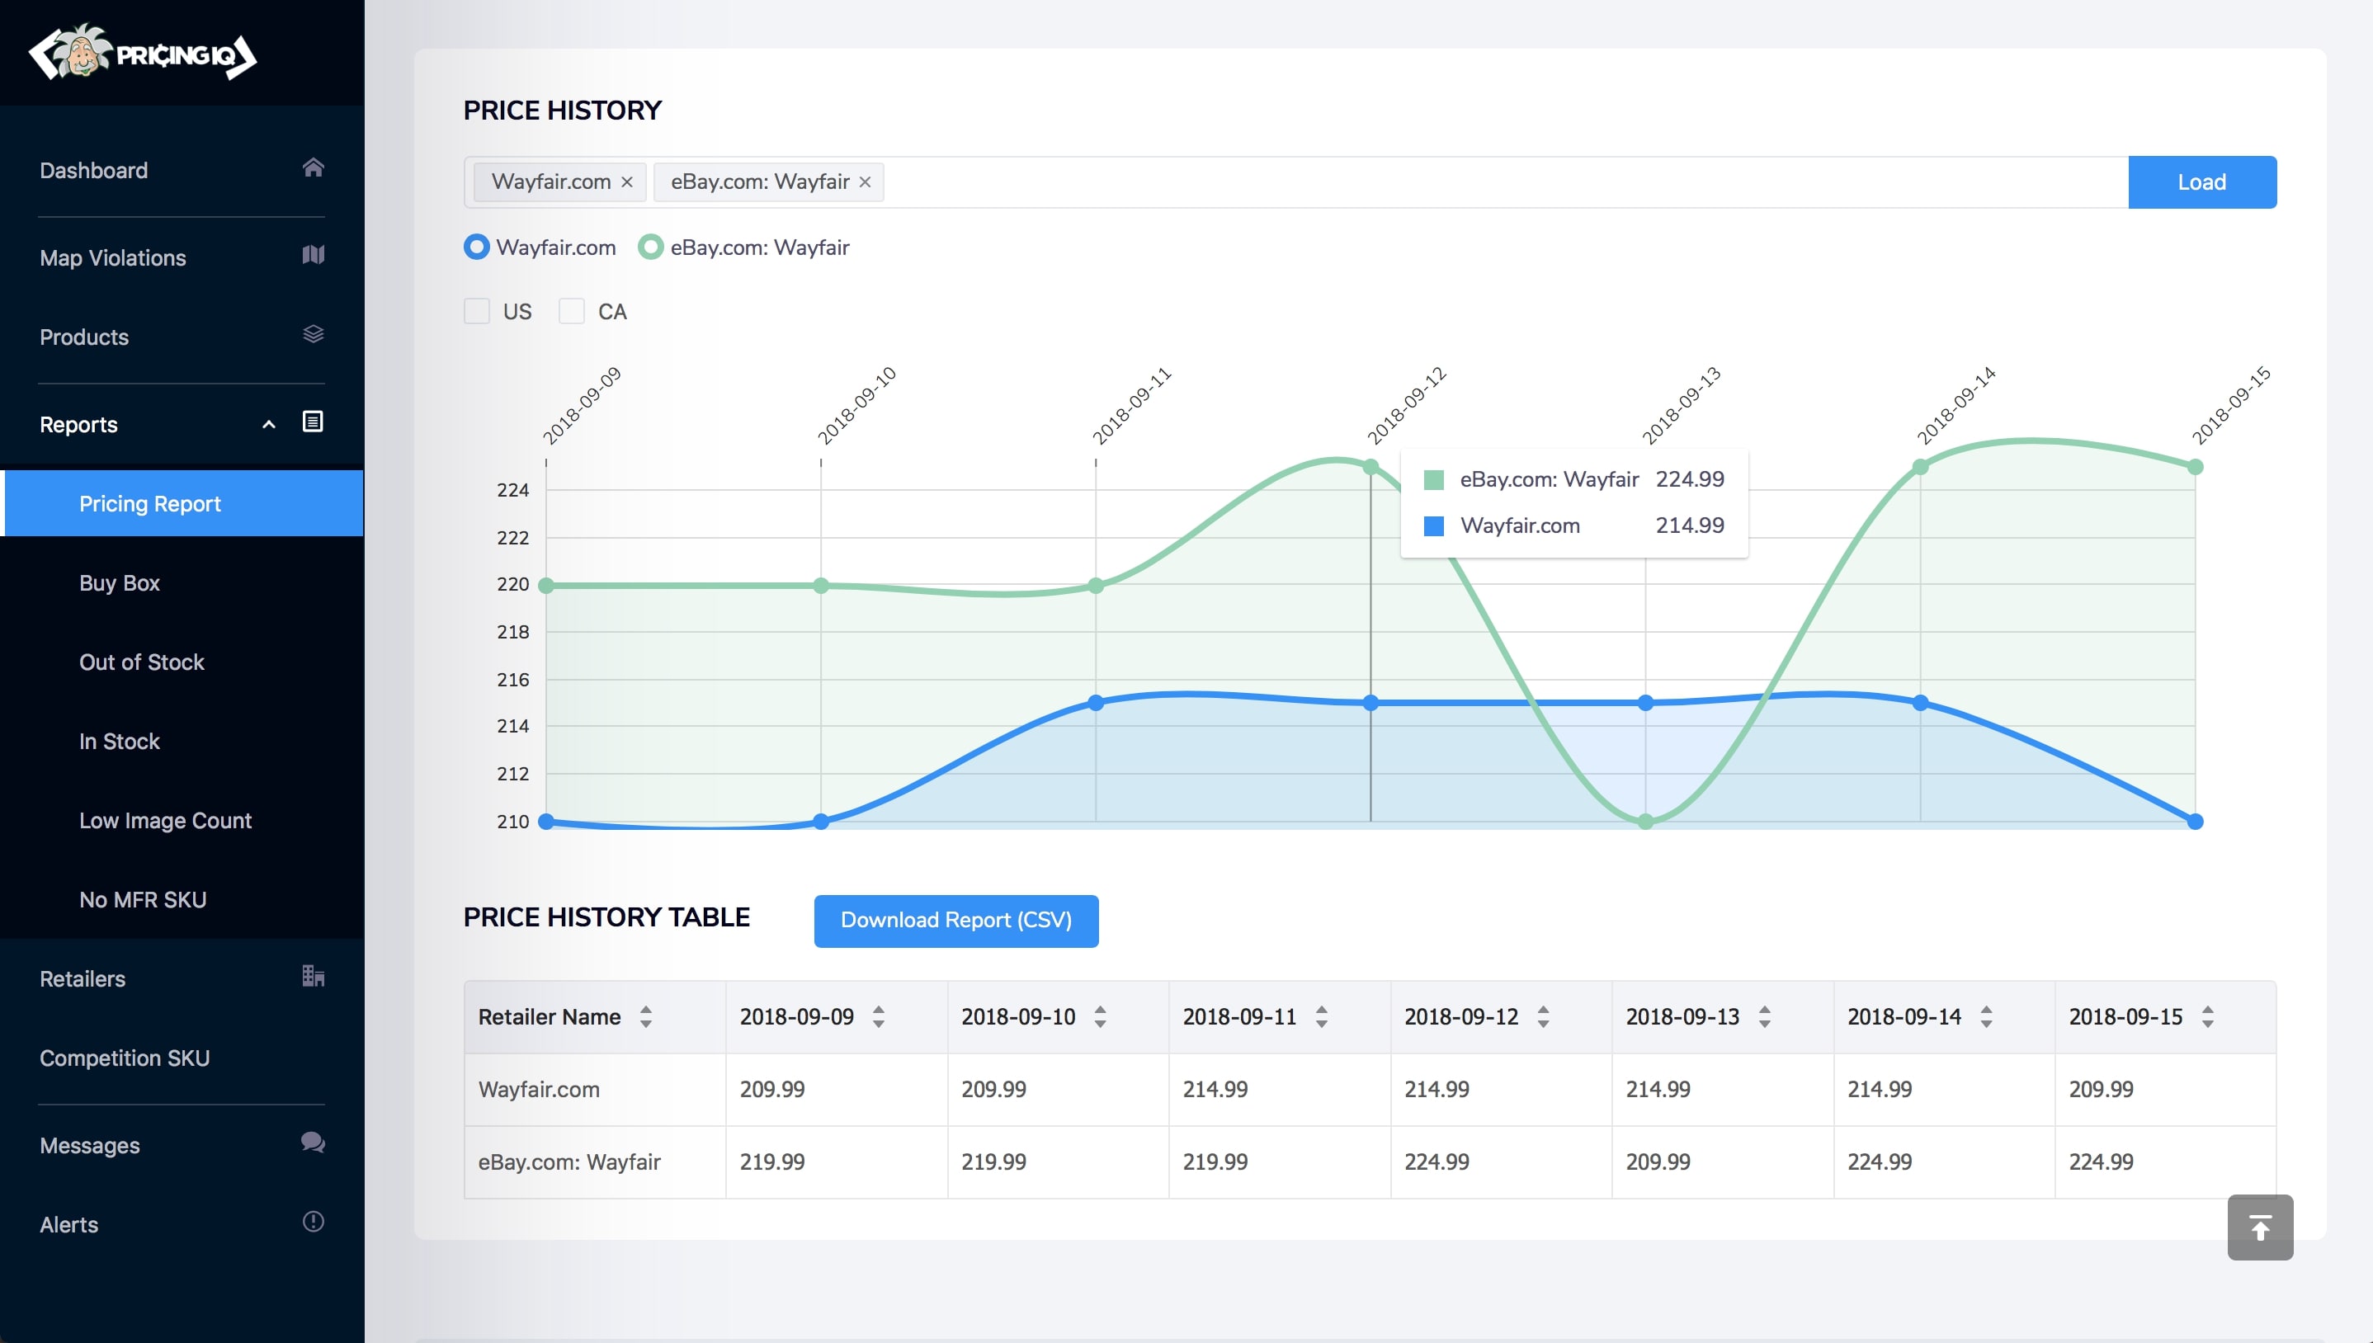Open the Messages menu item

[182, 1146]
